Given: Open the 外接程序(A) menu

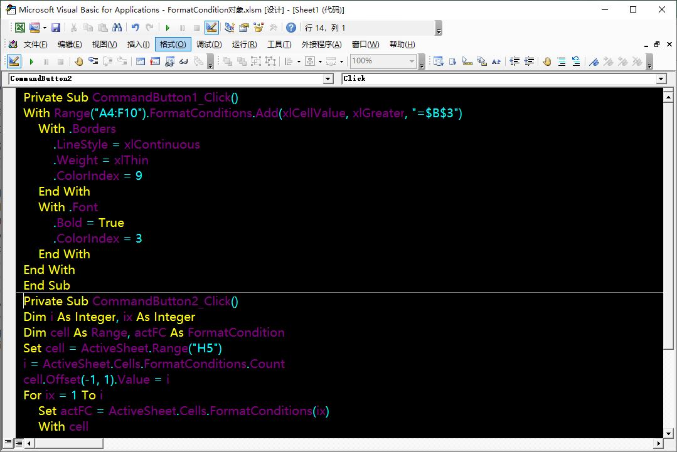Looking at the screenshot, I should pos(321,45).
